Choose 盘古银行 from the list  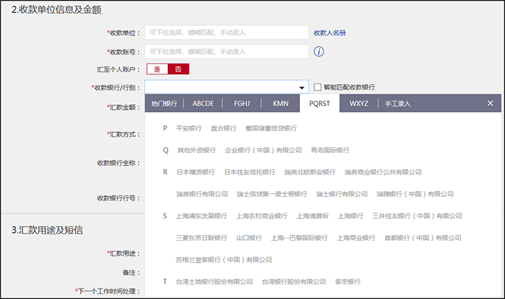coord(224,128)
